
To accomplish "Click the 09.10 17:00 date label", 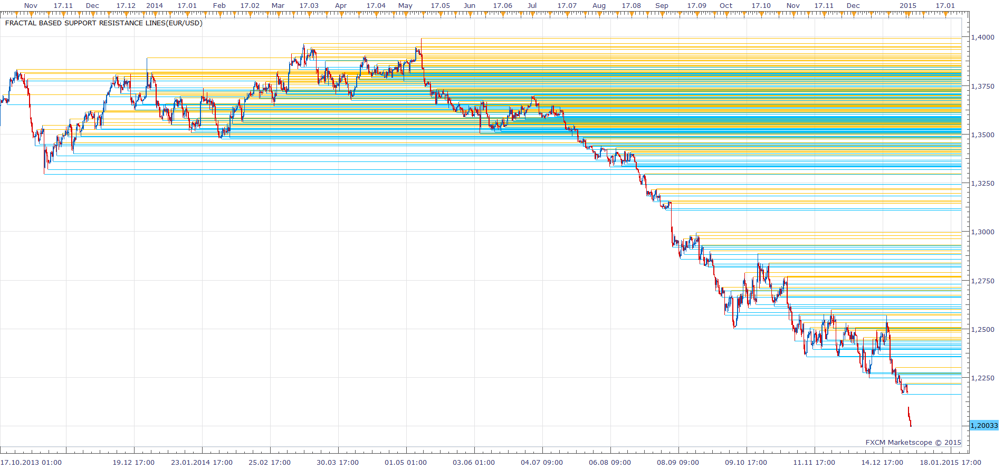I will click(x=746, y=462).
